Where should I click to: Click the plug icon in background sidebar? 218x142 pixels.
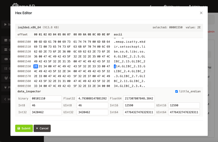(6, 87)
